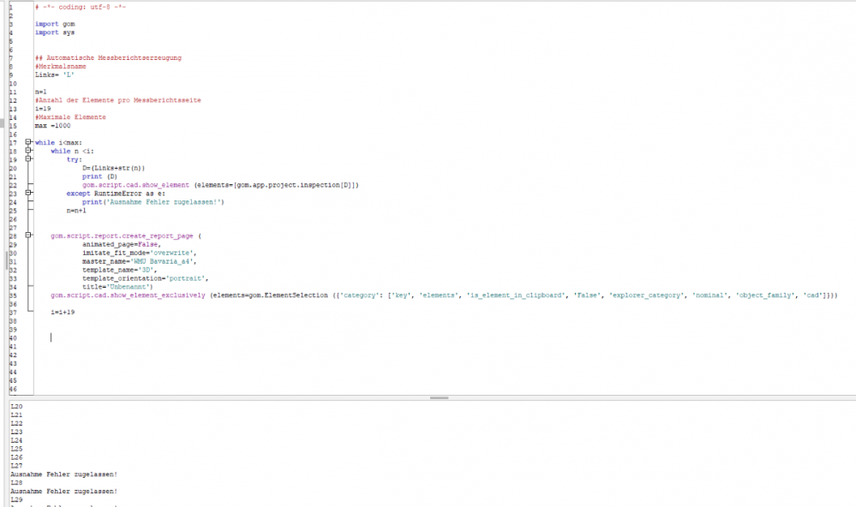Image resolution: width=856 pixels, height=507 pixels.
Task: Click the splitter handle above the console
Action: pyautogui.click(x=439, y=398)
